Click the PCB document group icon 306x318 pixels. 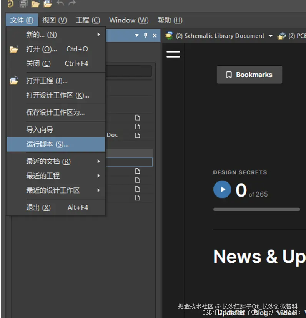pyautogui.click(x=282, y=36)
